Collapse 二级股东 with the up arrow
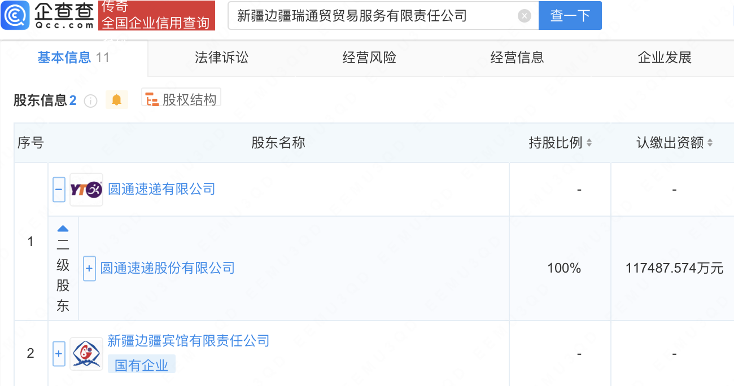The width and height of the screenshot is (734, 386). tap(63, 229)
